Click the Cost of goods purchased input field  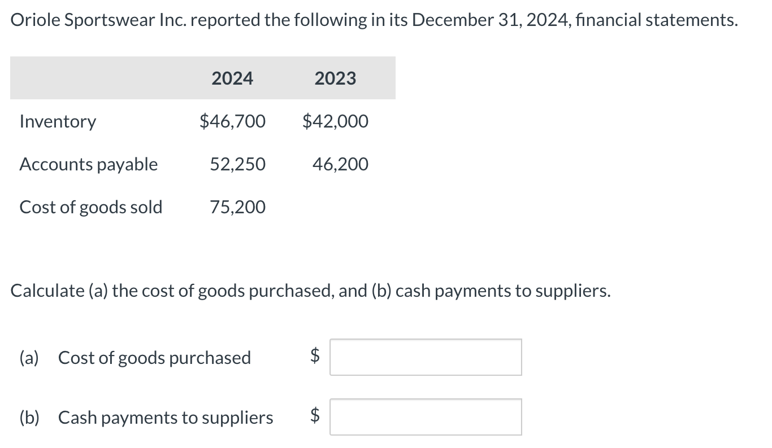point(426,357)
